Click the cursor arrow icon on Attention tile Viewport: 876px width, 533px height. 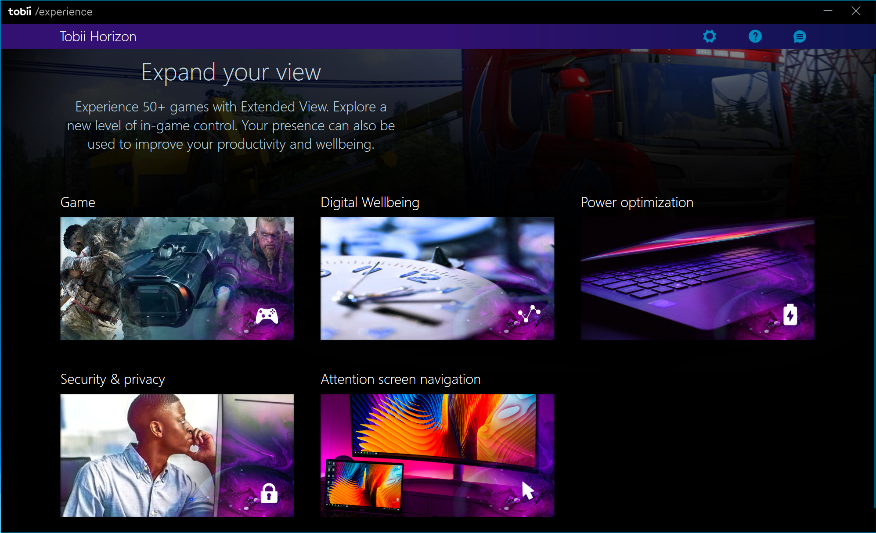pyautogui.click(x=528, y=490)
